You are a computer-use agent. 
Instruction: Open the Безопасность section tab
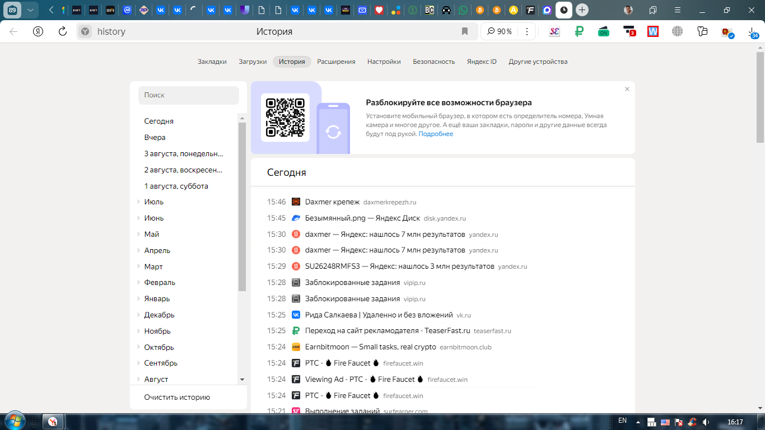click(434, 62)
